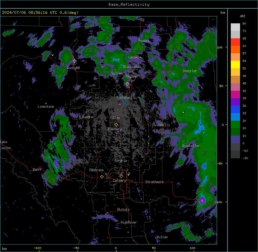The width and height of the screenshot is (258, 252).
Task: Select the purple 36-39 dBZ legend swatch
Action: coord(235,102)
